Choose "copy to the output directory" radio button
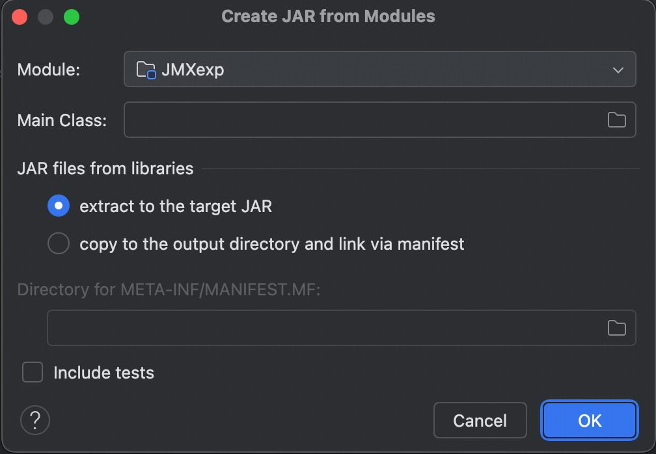Image resolution: width=656 pixels, height=454 pixels. [59, 244]
